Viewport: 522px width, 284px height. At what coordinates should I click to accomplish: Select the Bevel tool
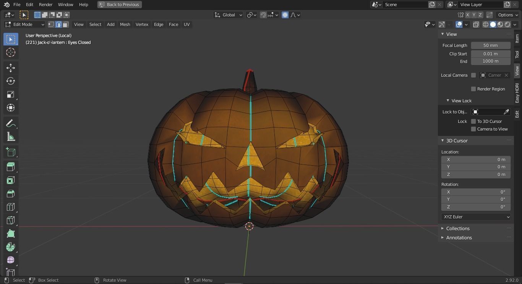[x=11, y=194]
